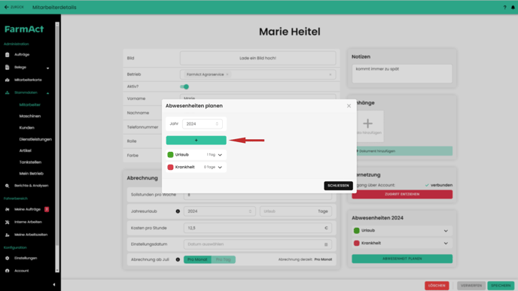Open the Jahr 2024 selector in dialog
The image size is (518, 291).
tap(203, 124)
